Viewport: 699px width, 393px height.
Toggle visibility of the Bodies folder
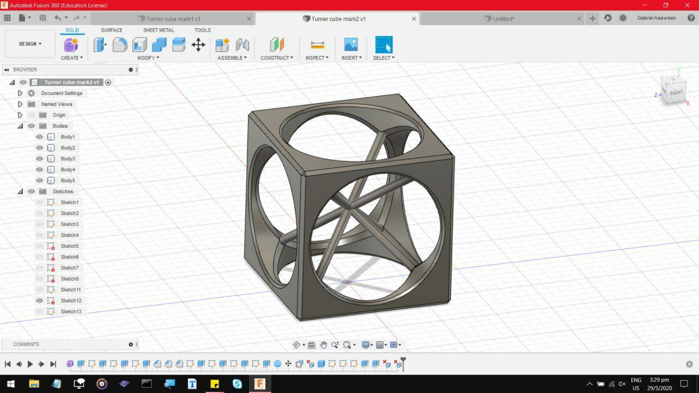click(x=31, y=126)
